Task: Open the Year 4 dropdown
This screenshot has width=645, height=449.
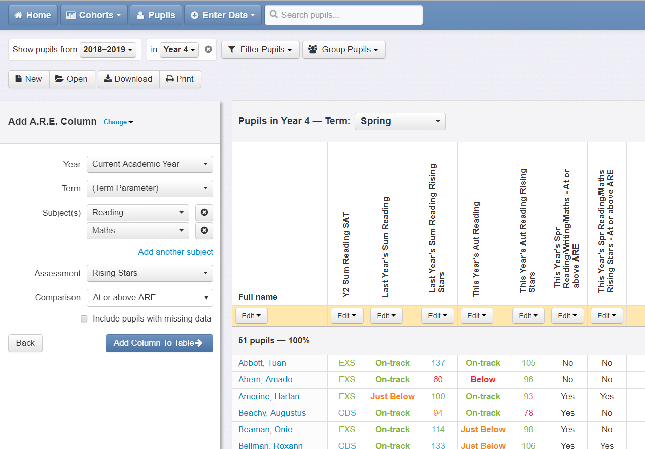Action: coord(179,50)
